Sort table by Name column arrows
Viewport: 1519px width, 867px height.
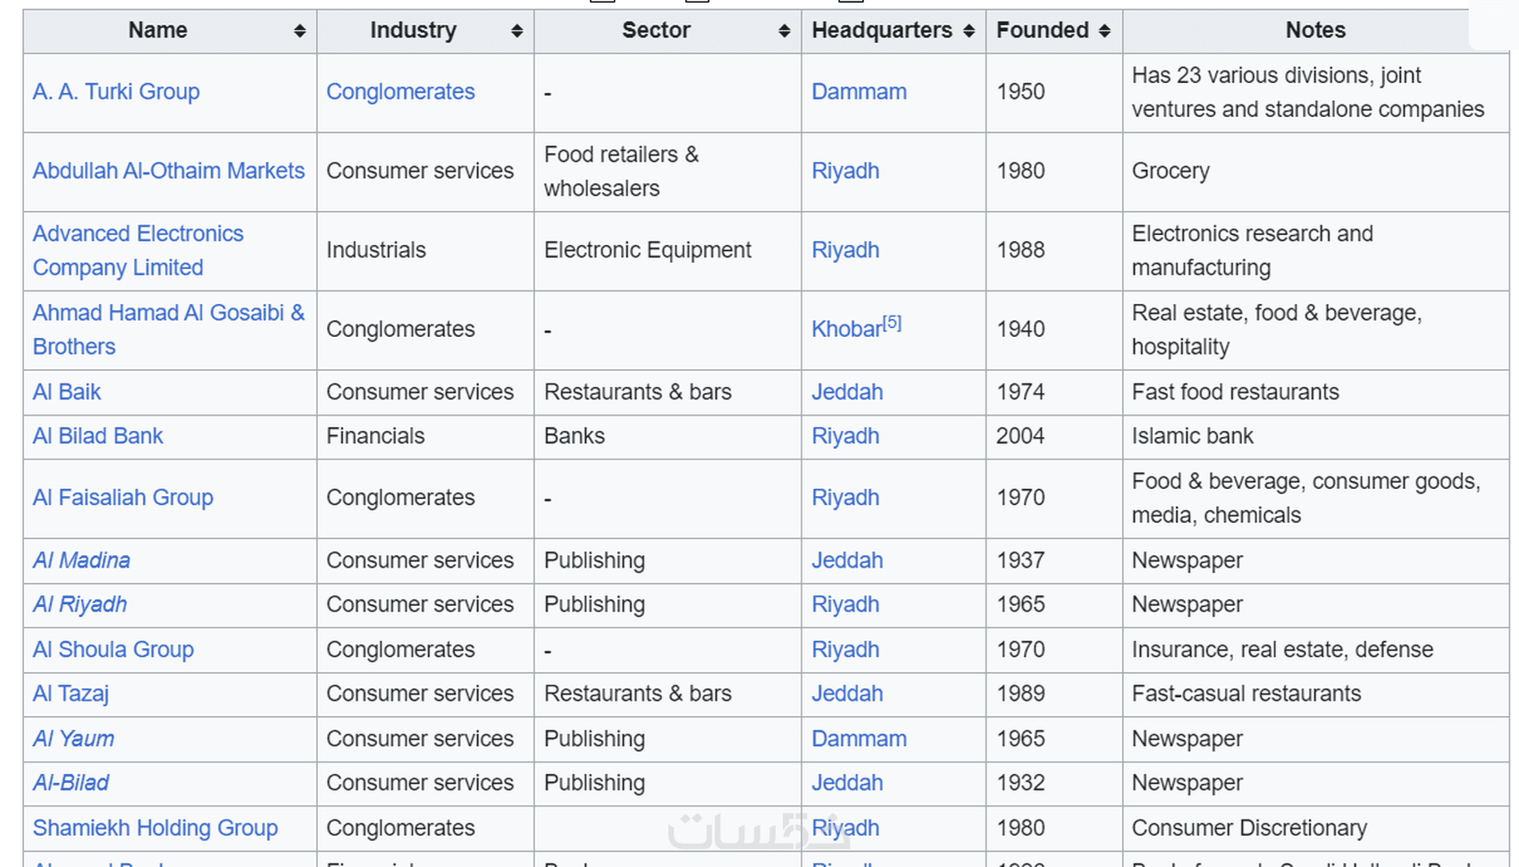tap(299, 31)
